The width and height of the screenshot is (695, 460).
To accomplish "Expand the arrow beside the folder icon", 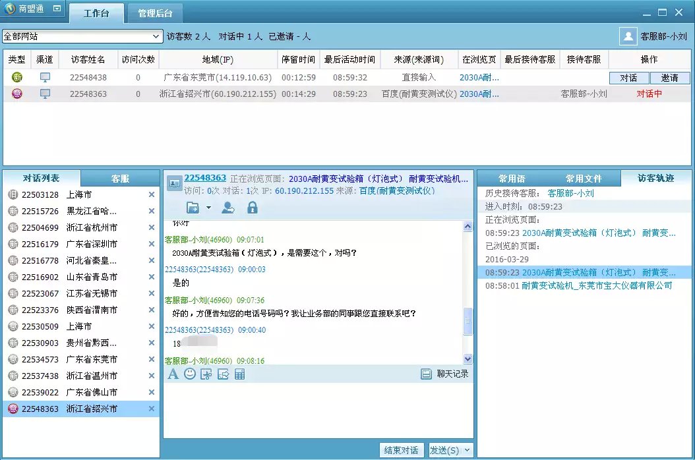I will 208,208.
